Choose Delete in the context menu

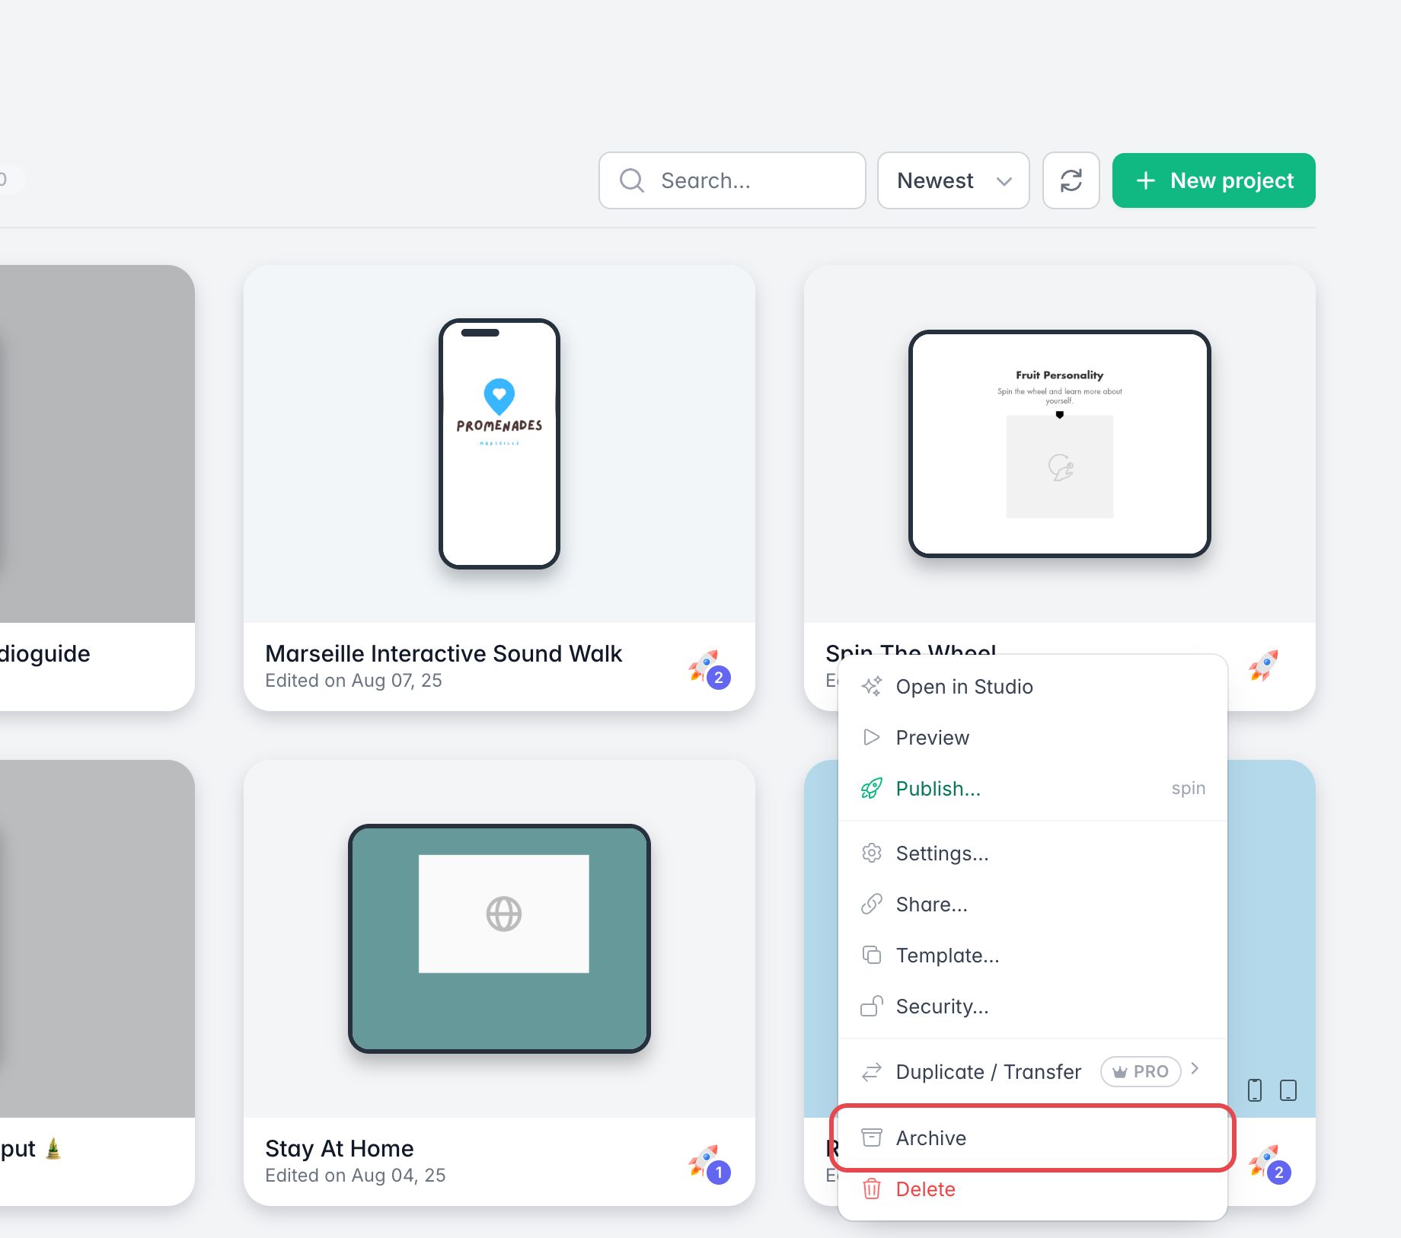(1032, 1189)
